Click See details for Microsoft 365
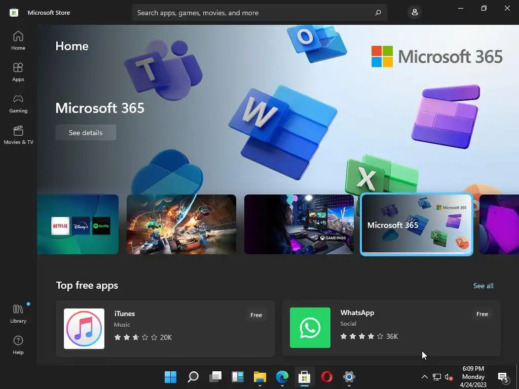The height and width of the screenshot is (389, 519). 85,133
